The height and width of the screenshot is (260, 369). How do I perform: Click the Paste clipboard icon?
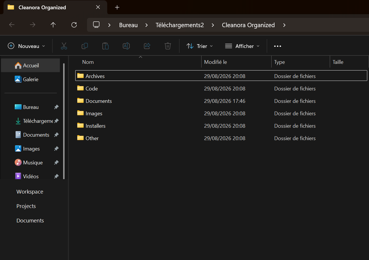106,46
